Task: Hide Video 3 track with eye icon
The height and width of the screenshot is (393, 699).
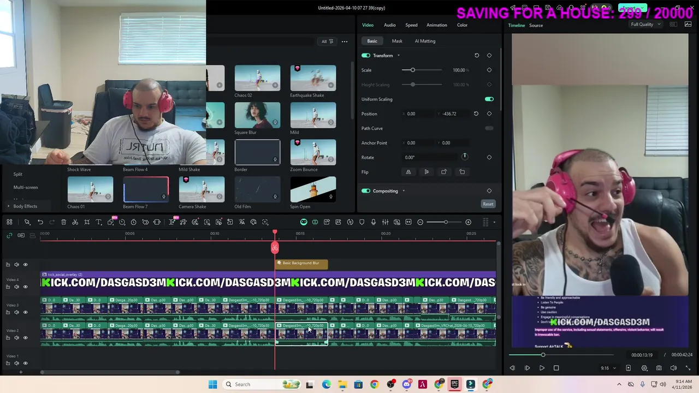Action: coord(25,312)
